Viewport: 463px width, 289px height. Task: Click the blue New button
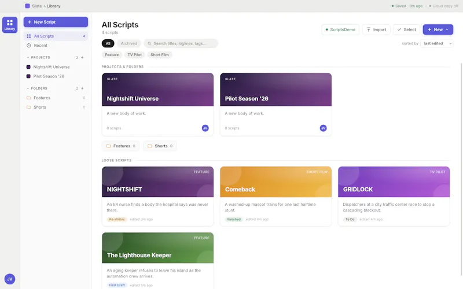pyautogui.click(x=438, y=29)
